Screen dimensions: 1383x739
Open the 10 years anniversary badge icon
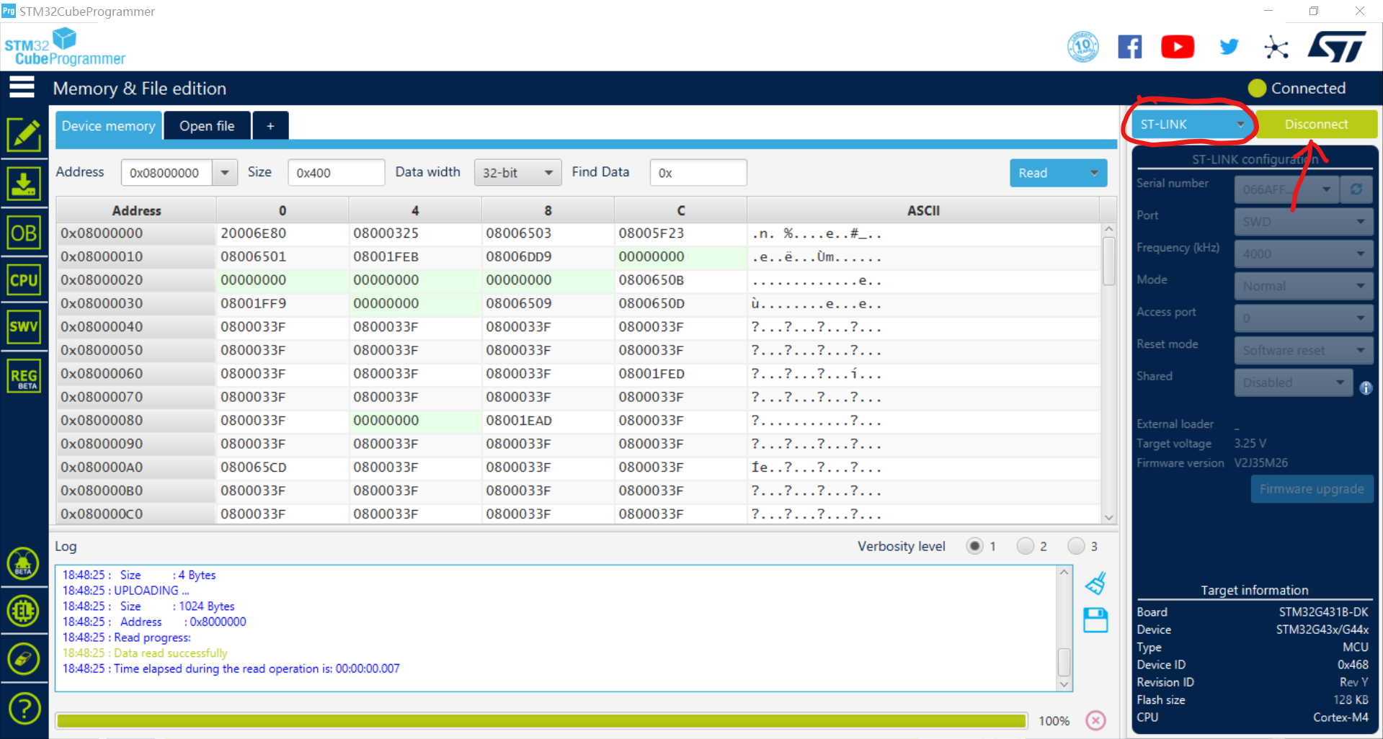(x=1083, y=47)
